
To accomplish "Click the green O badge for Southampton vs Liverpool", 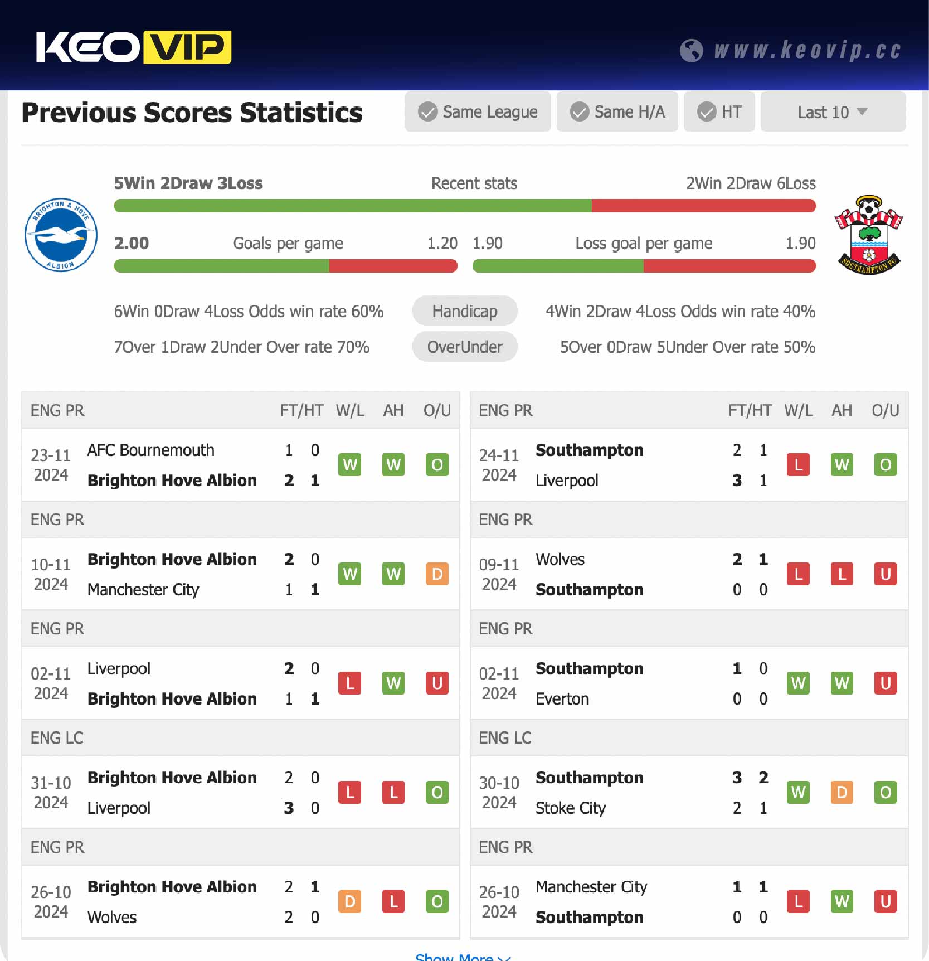I will click(885, 464).
